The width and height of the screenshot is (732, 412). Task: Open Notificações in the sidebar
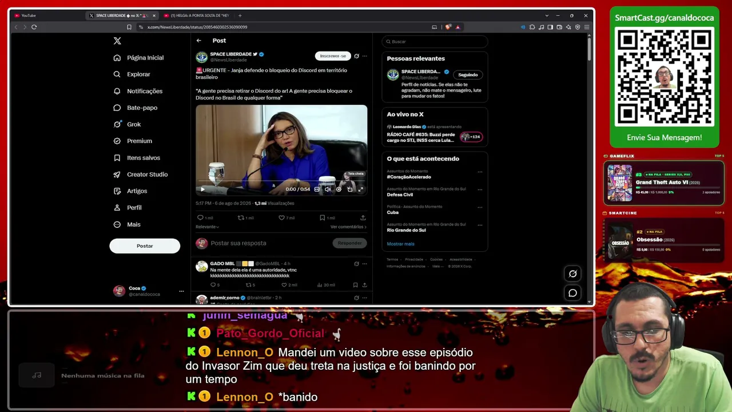point(138,91)
